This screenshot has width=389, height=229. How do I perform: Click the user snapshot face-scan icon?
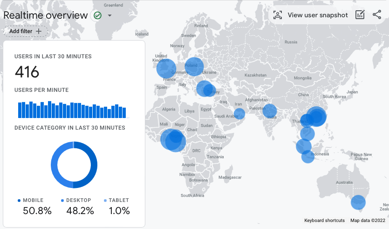[x=278, y=15]
